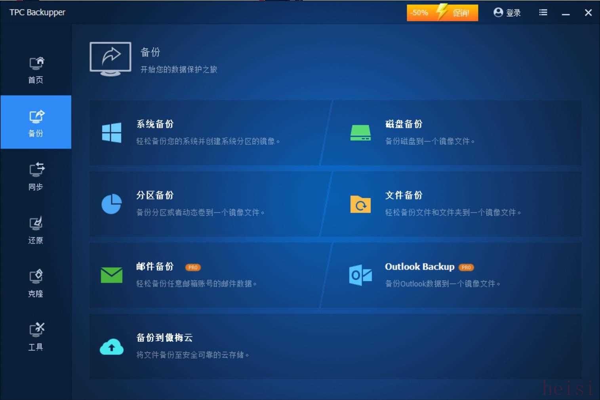
Task: Open the 工具 tools sidebar icon
Action: point(36,330)
